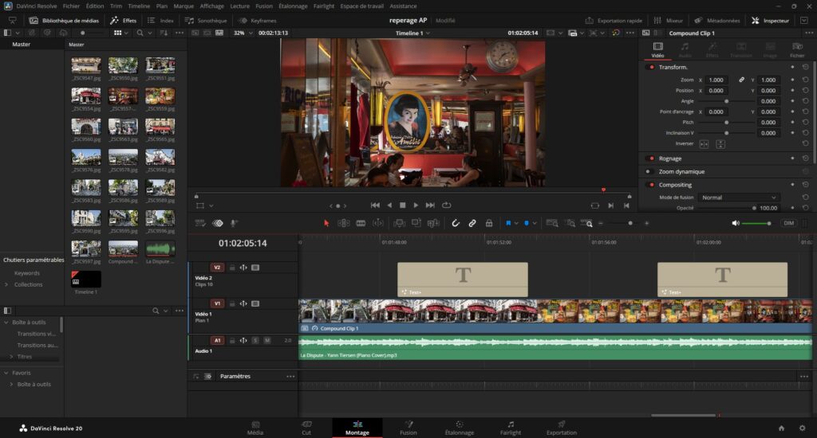
Task: Enable the Zoom dynamique toggle
Action: pyautogui.click(x=650, y=171)
